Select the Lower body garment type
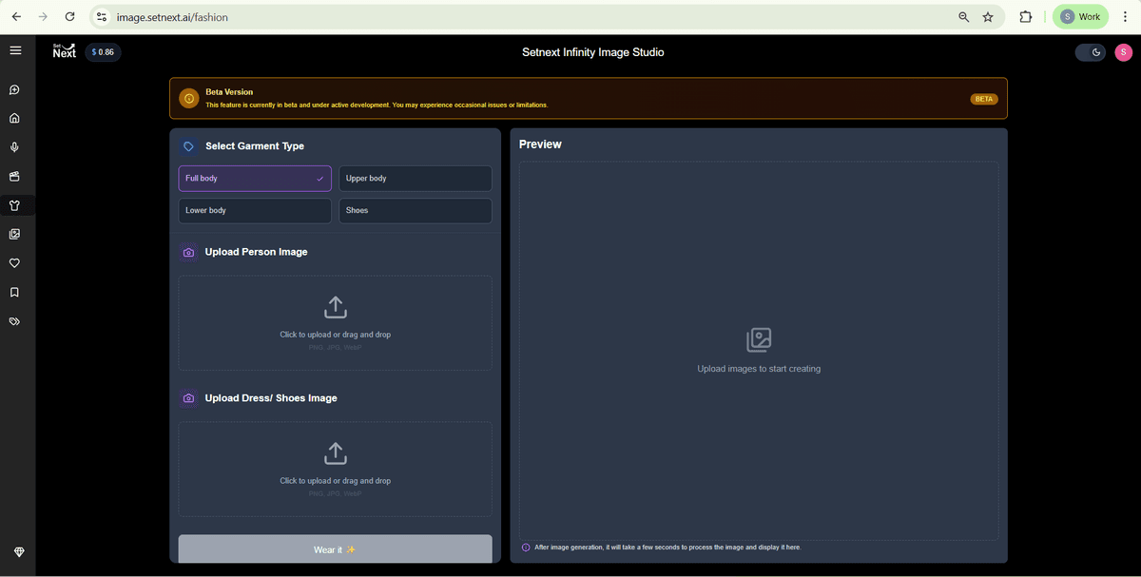The width and height of the screenshot is (1141, 577). [x=255, y=211]
